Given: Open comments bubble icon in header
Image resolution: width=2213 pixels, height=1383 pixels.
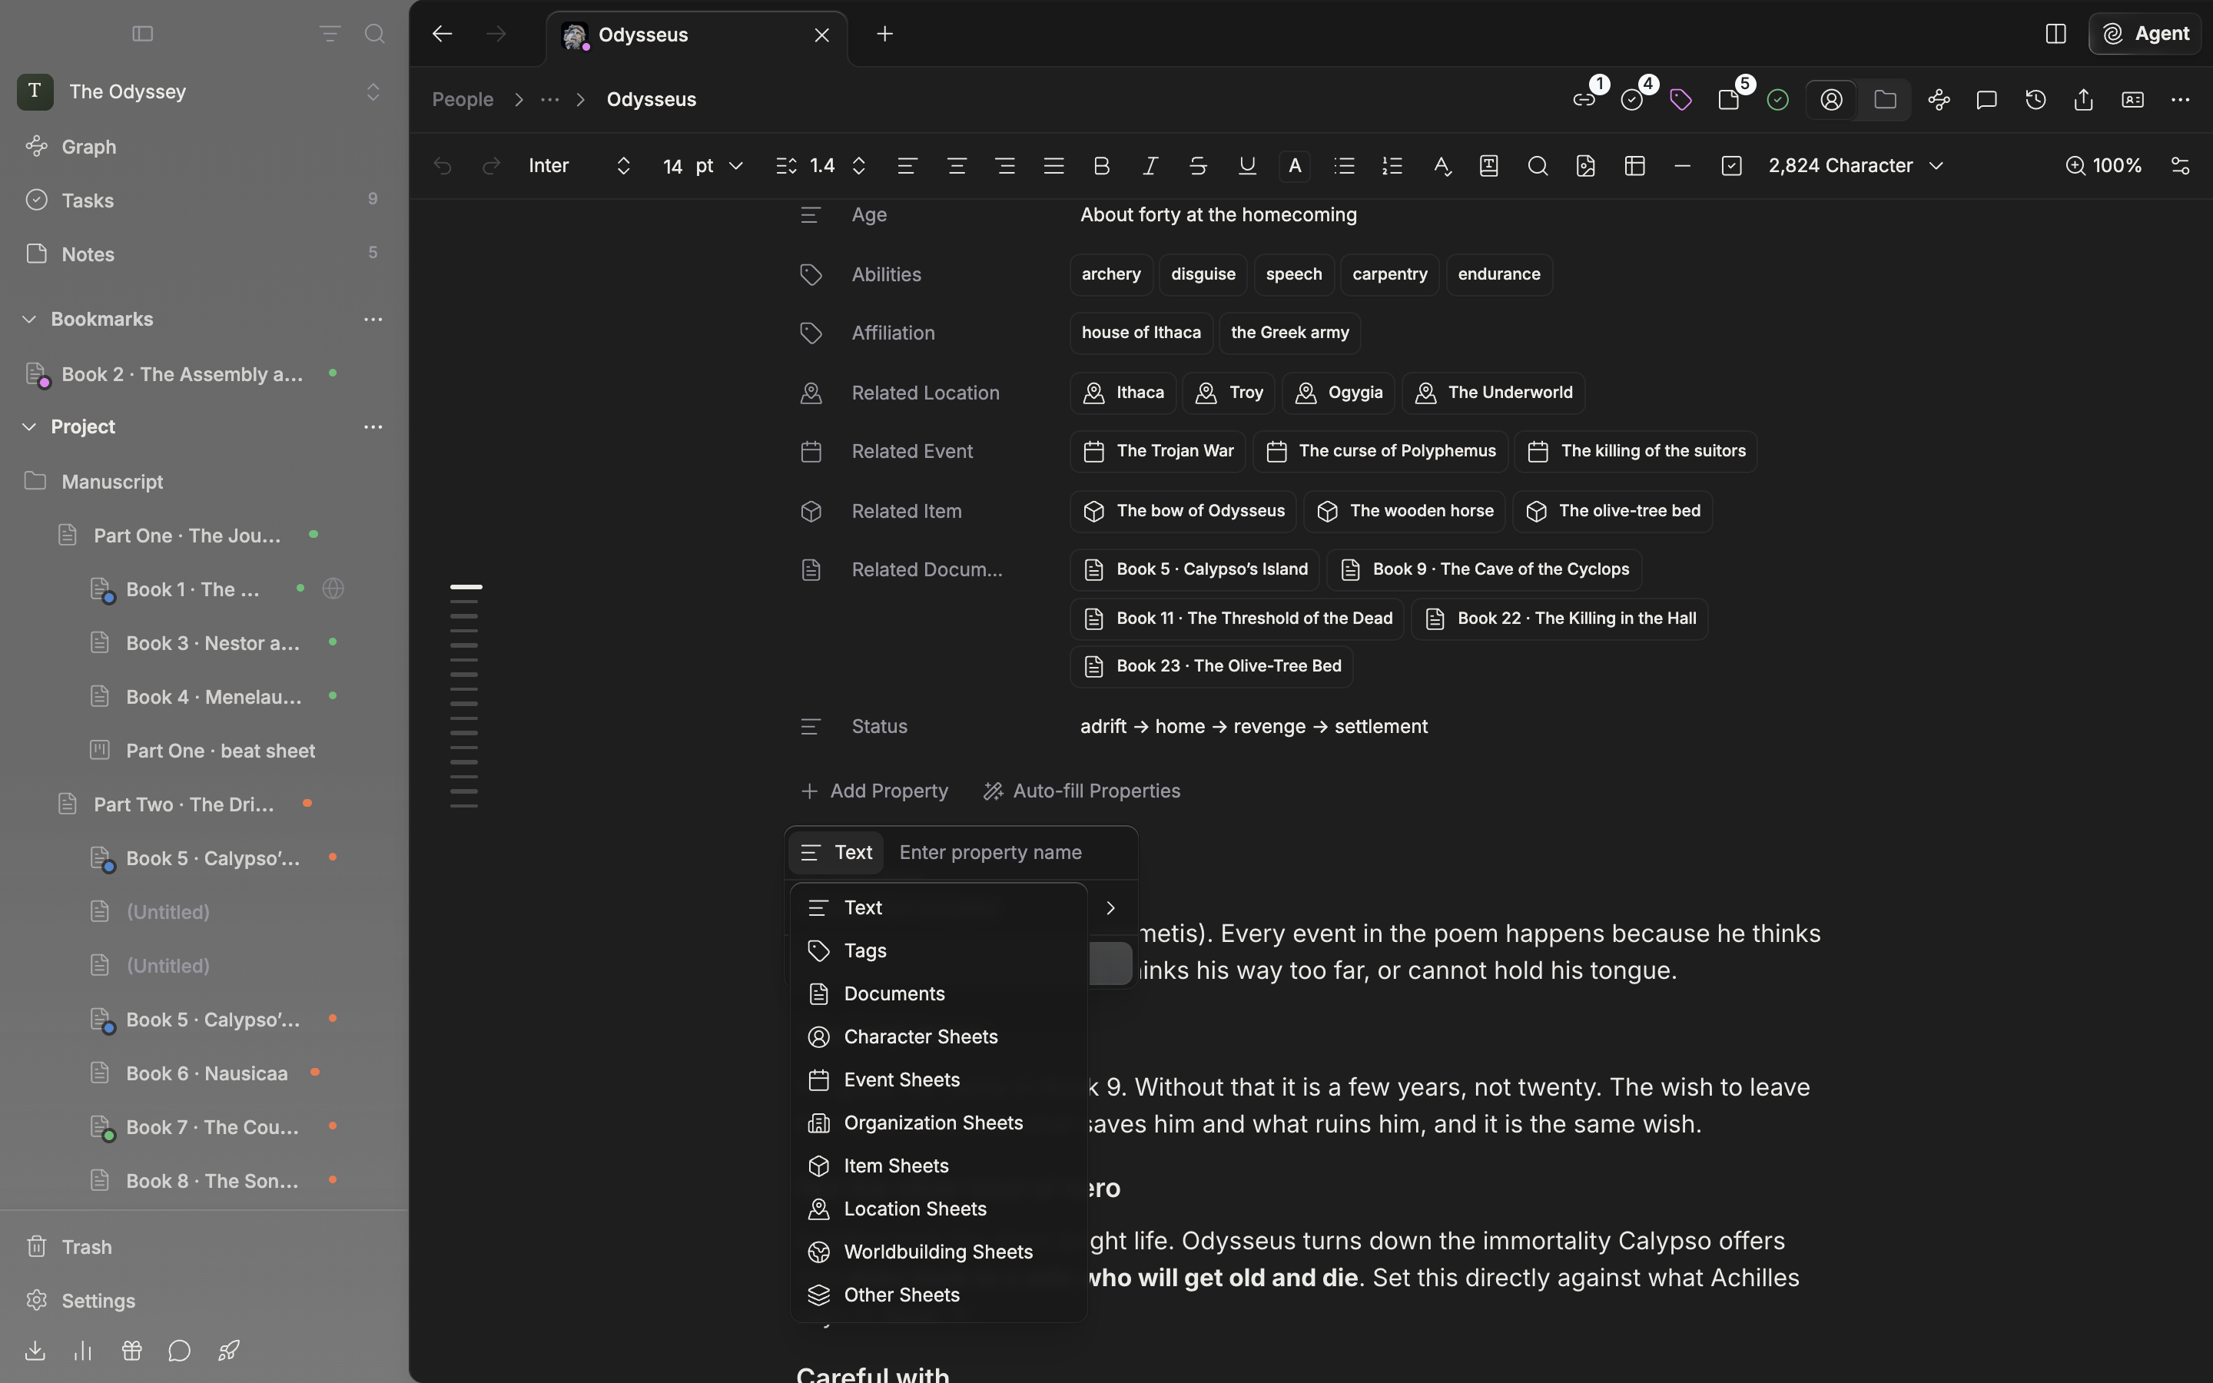Looking at the screenshot, I should 1986,100.
